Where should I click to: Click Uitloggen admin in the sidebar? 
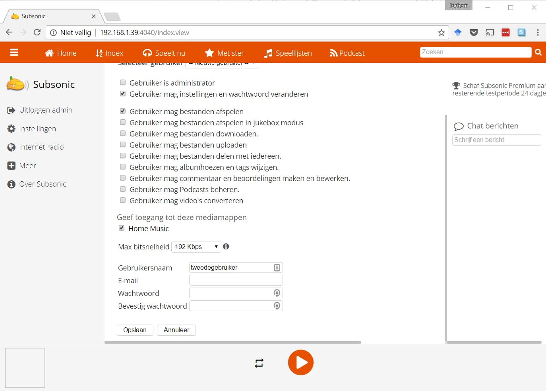pyautogui.click(x=40, y=110)
